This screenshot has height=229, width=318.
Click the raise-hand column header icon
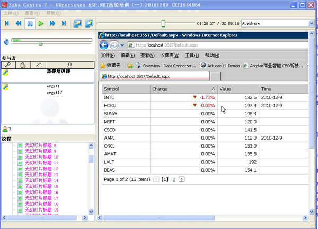[23, 65]
